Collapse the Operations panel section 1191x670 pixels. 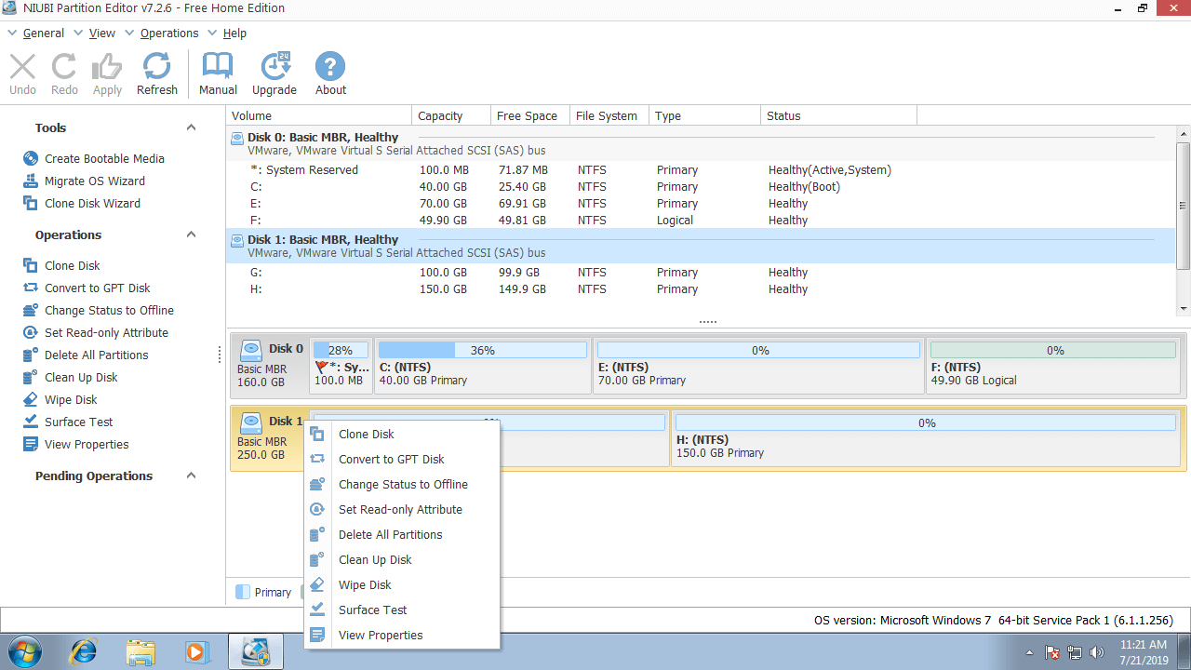pos(191,235)
